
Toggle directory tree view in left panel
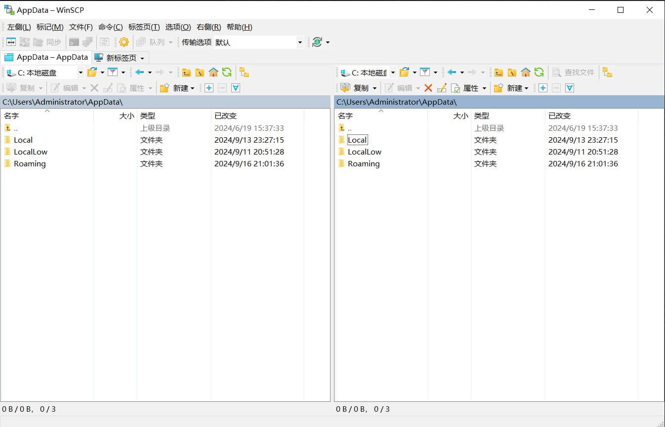244,73
